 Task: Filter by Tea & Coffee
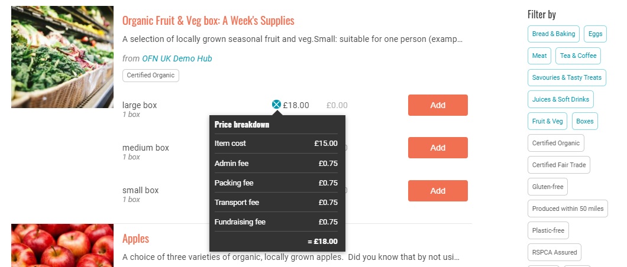coord(578,56)
